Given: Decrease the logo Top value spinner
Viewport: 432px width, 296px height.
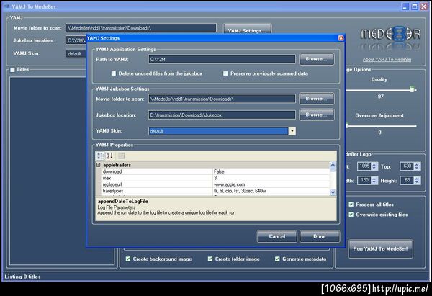Looking at the screenshot, I should coord(417,168).
